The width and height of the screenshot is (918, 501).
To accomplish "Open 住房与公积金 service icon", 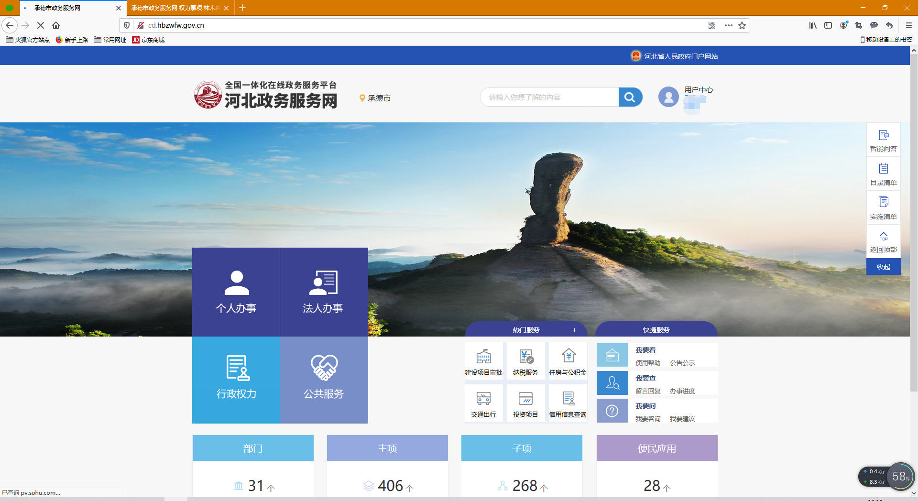I will click(568, 362).
